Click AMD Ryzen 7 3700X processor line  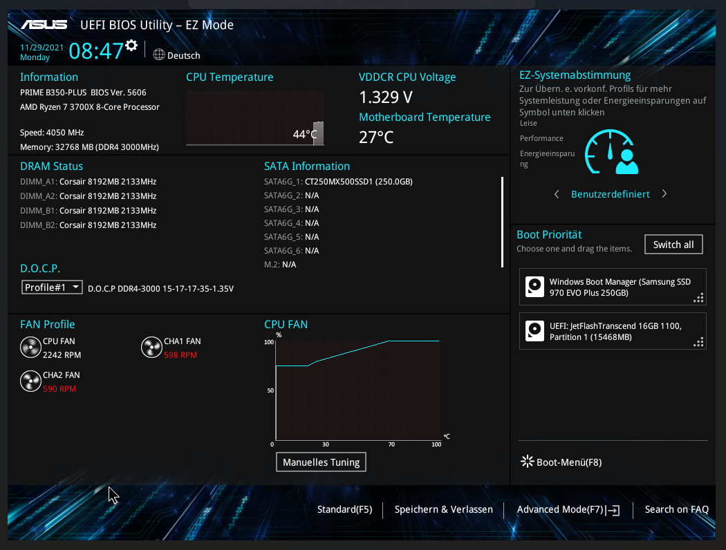point(89,107)
